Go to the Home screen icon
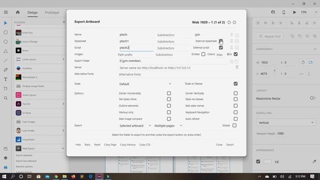Viewport: 320px width, 180px height. (x=18, y=12)
